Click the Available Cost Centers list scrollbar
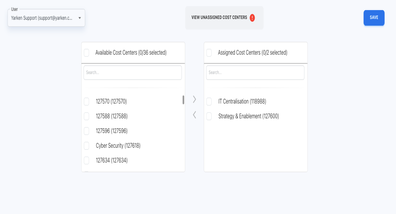The image size is (396, 214). tap(183, 100)
